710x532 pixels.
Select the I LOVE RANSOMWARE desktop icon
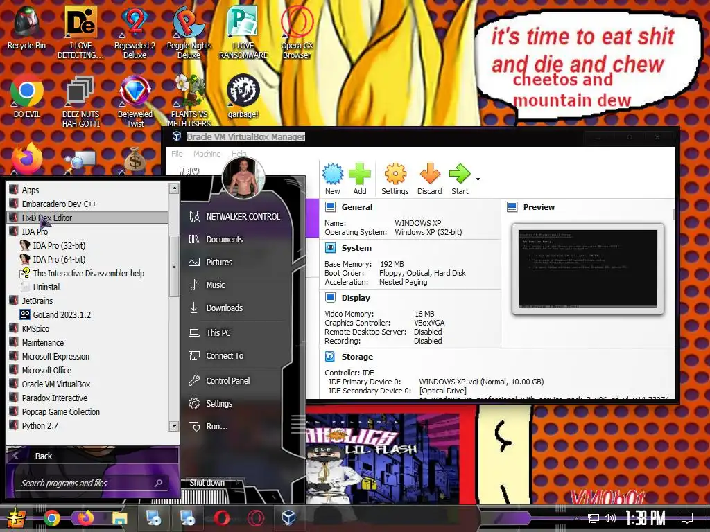click(243, 32)
